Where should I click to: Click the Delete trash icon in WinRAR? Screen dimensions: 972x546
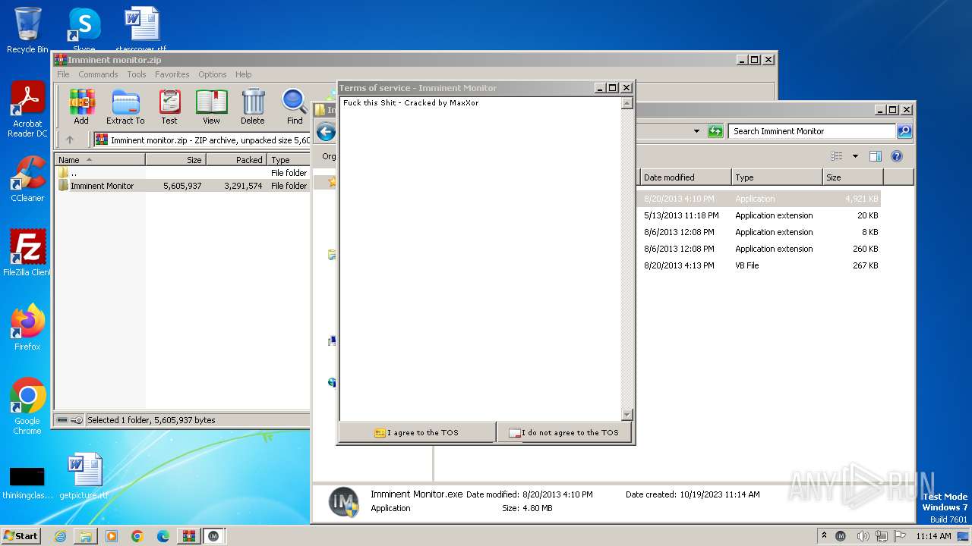click(x=253, y=106)
